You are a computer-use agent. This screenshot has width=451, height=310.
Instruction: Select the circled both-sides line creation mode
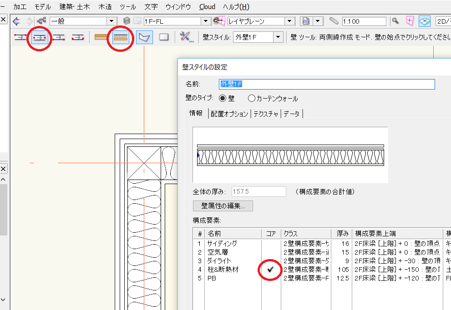point(120,37)
